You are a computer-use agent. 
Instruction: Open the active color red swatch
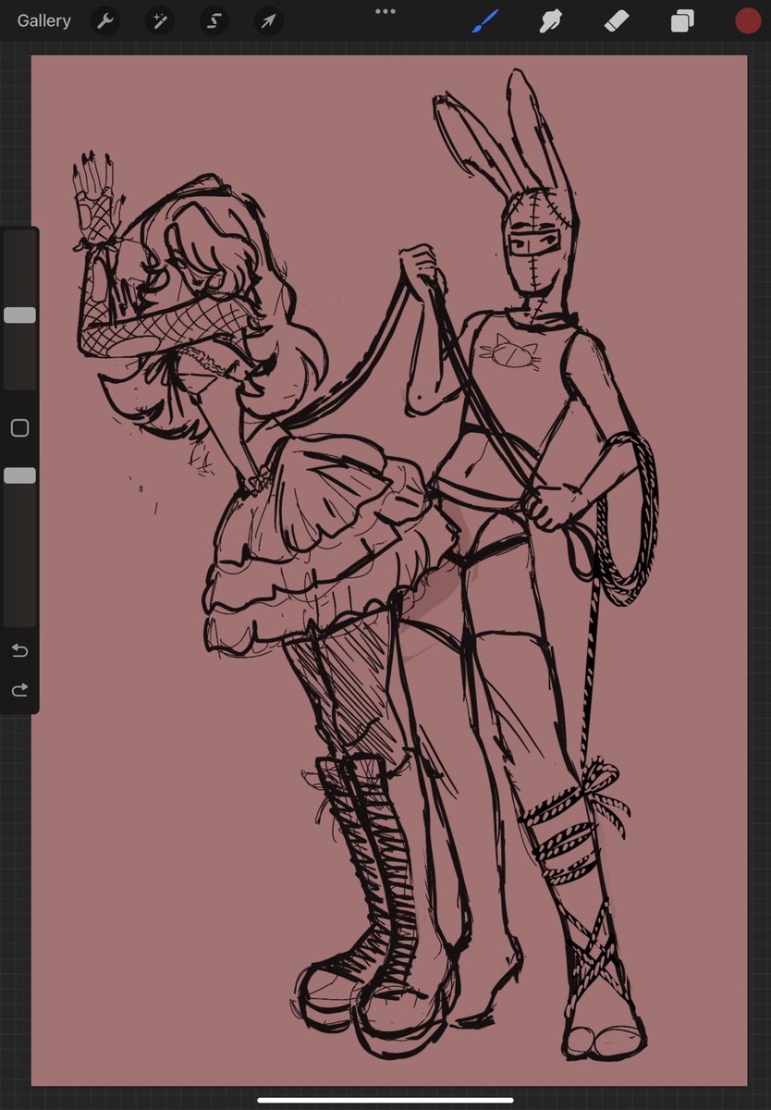point(747,20)
